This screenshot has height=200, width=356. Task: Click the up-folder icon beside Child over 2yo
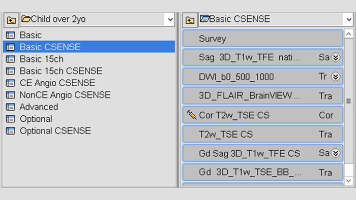(x=11, y=20)
